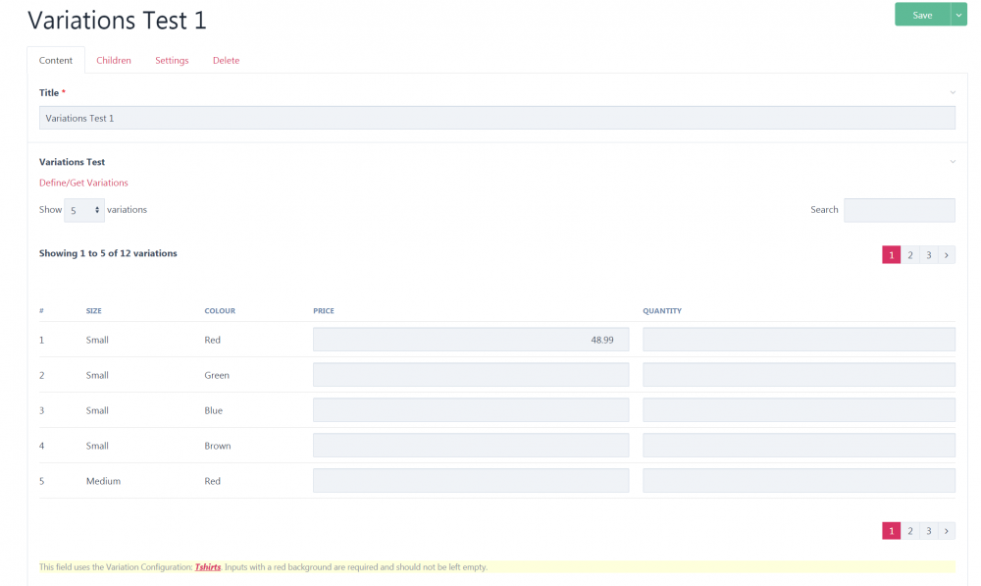The height and width of the screenshot is (586, 981).
Task: Collapse the Variations Test field chevron
Action: pos(952,162)
